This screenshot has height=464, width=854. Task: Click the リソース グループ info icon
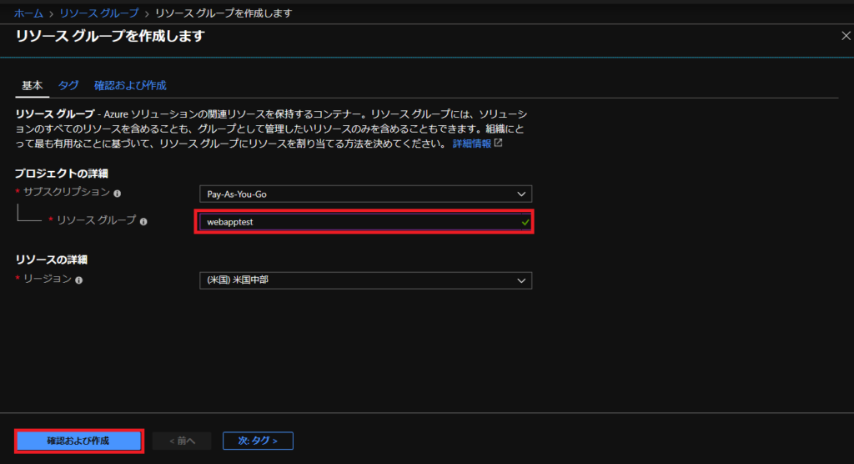tap(143, 221)
